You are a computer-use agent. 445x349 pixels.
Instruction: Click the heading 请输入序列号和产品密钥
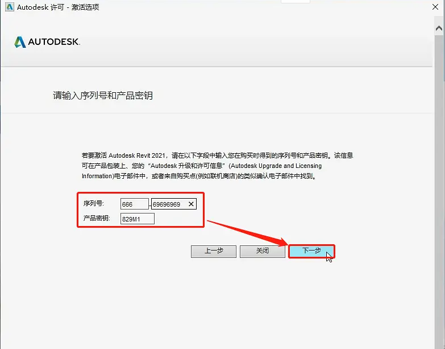click(103, 95)
